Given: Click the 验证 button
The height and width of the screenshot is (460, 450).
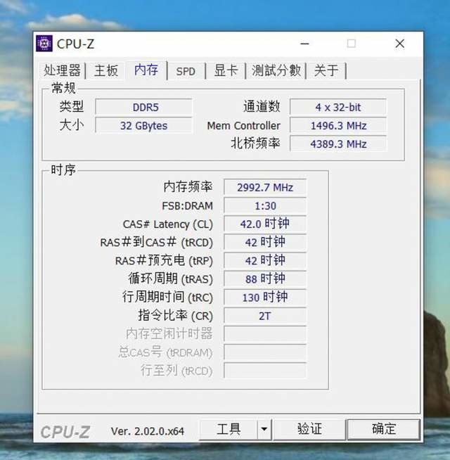Looking at the screenshot, I should click(x=309, y=429).
